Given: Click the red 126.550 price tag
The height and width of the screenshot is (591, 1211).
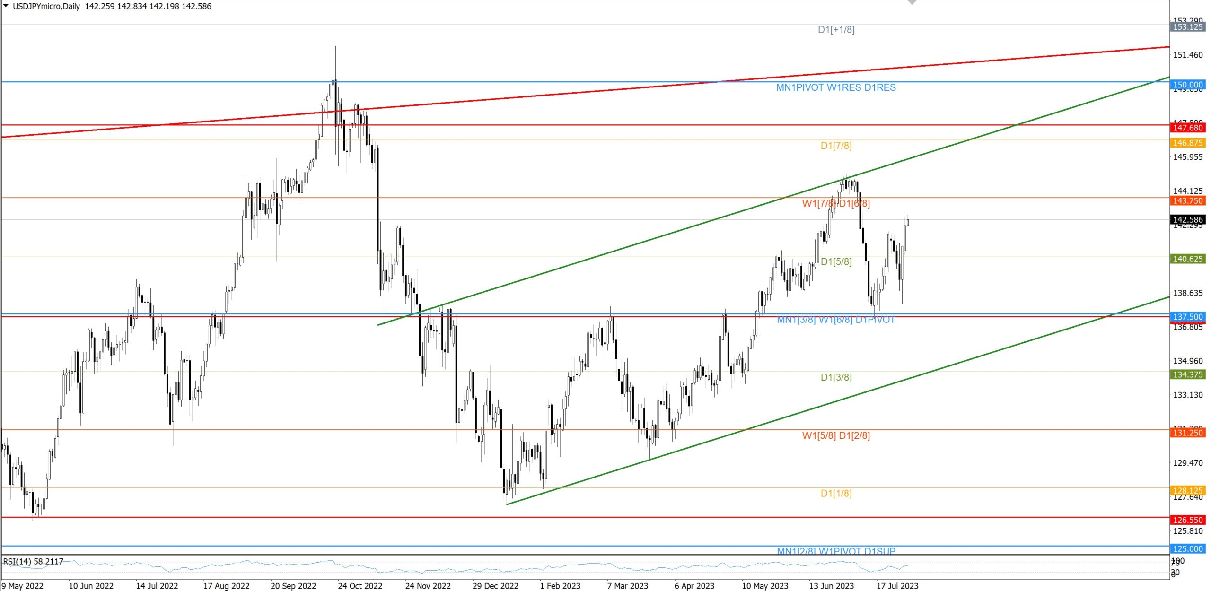Looking at the screenshot, I should pos(1187,520).
